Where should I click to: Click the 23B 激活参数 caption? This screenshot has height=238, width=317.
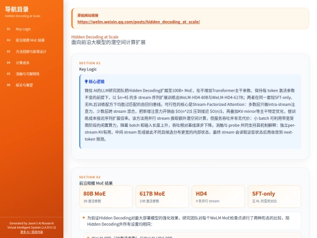tap(149, 201)
